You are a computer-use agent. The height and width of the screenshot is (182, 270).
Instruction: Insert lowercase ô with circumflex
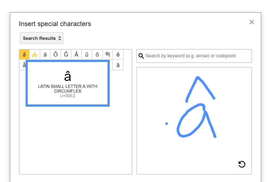[97, 55]
